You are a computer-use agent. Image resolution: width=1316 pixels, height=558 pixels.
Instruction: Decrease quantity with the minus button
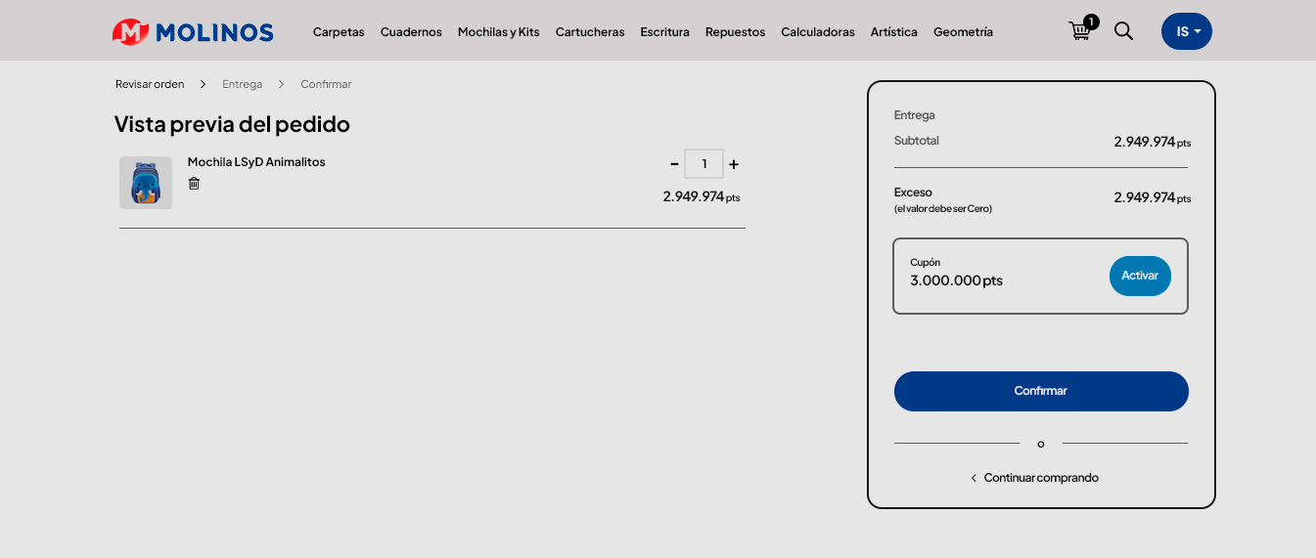pyautogui.click(x=674, y=164)
